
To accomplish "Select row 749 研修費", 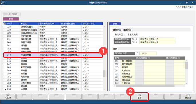I will click(x=53, y=70).
